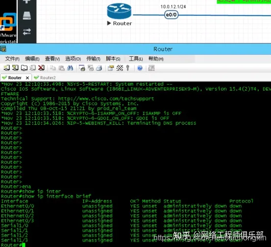Viewport: 271px width, 247px height.
Task: Open Session Options from the toolbar
Action: 111,68
